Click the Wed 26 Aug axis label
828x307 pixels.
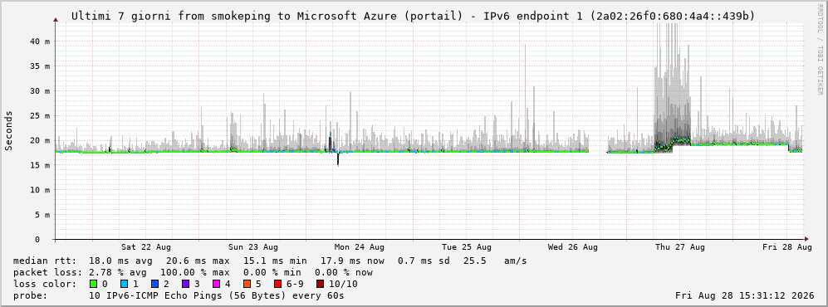tap(573, 247)
